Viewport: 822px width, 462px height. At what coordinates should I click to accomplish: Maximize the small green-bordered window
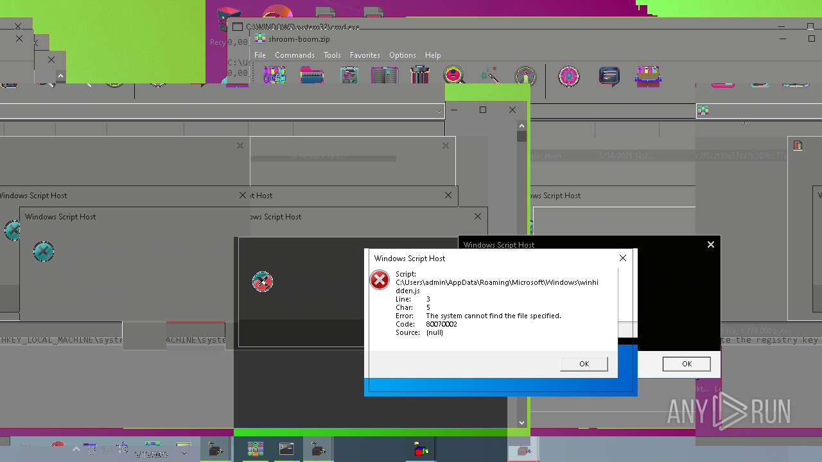pos(483,110)
